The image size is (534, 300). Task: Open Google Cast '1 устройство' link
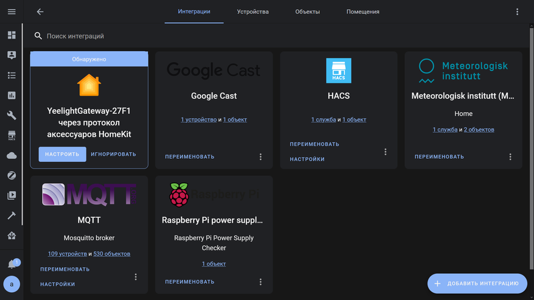[198, 119]
